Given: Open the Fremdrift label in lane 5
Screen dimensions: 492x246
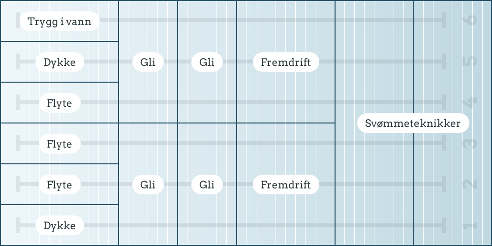Looking at the screenshot, I should pos(286,62).
